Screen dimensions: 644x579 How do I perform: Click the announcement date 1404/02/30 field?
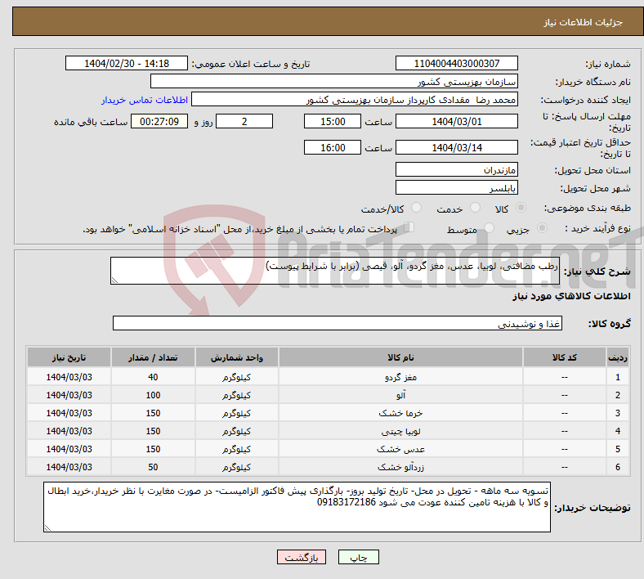tap(127, 63)
